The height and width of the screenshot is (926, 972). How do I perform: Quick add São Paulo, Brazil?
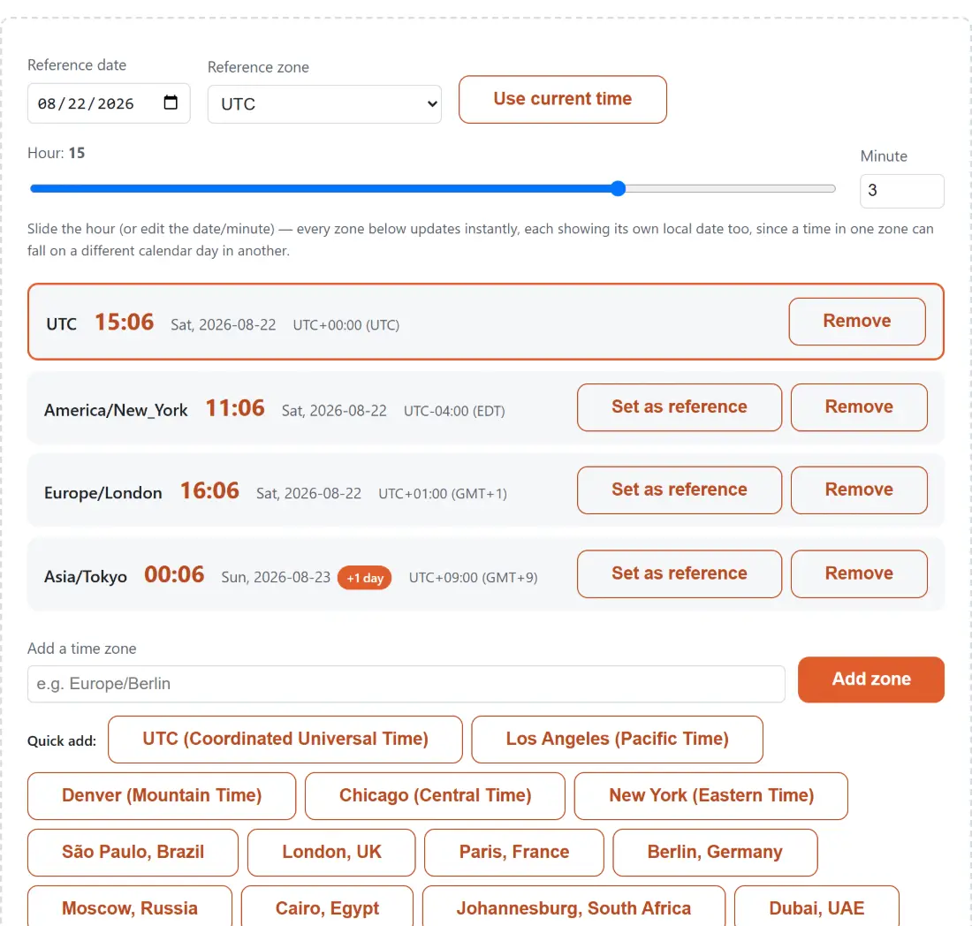point(133,852)
